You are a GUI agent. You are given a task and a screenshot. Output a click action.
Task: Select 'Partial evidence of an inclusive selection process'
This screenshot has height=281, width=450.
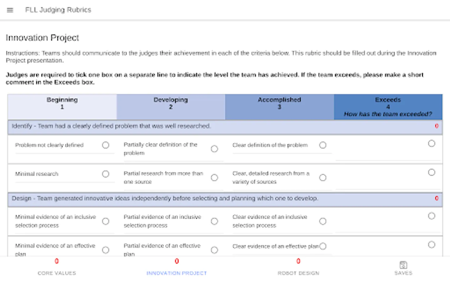pyautogui.click(x=214, y=221)
